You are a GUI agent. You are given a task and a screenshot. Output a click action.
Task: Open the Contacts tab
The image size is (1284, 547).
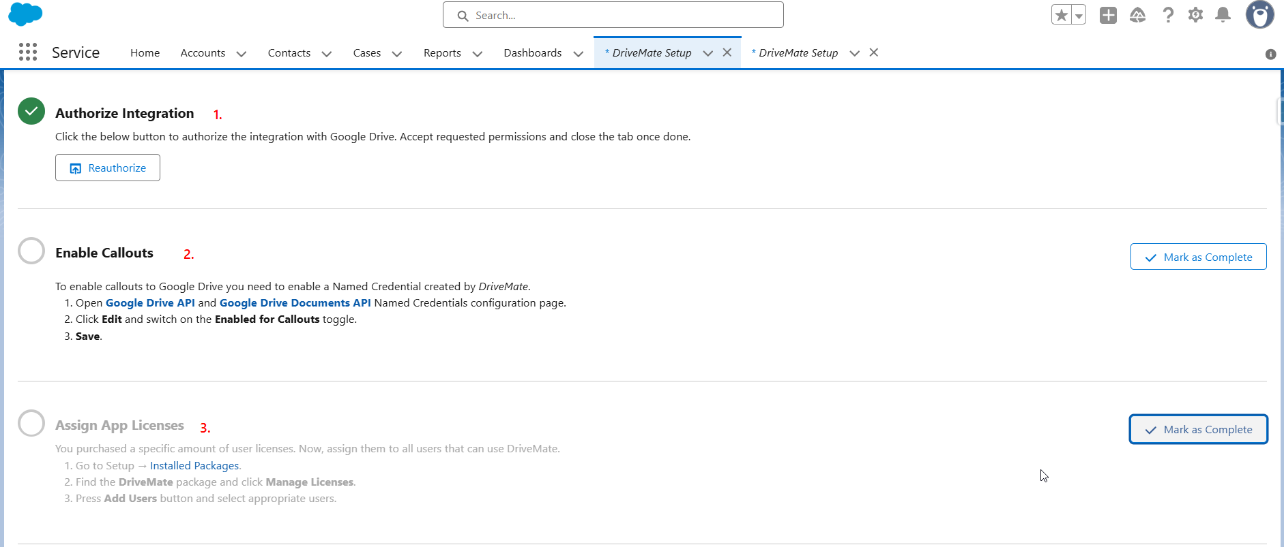289,52
